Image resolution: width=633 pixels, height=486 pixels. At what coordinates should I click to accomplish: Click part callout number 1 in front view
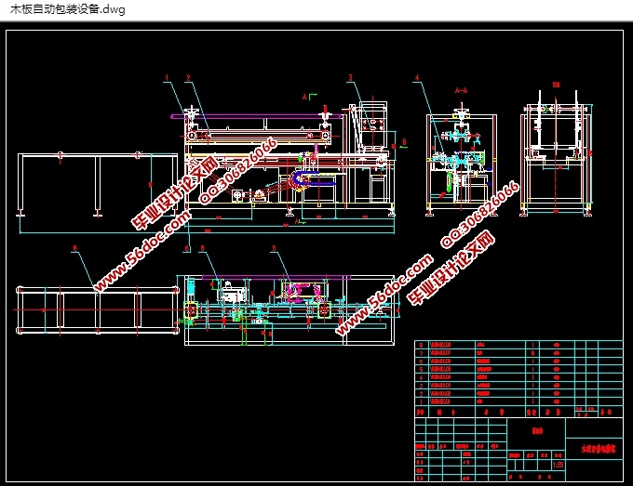point(166,77)
